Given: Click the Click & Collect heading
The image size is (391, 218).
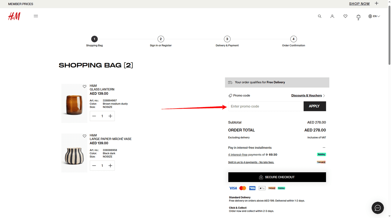Looking at the screenshot, I should (x=238, y=208).
